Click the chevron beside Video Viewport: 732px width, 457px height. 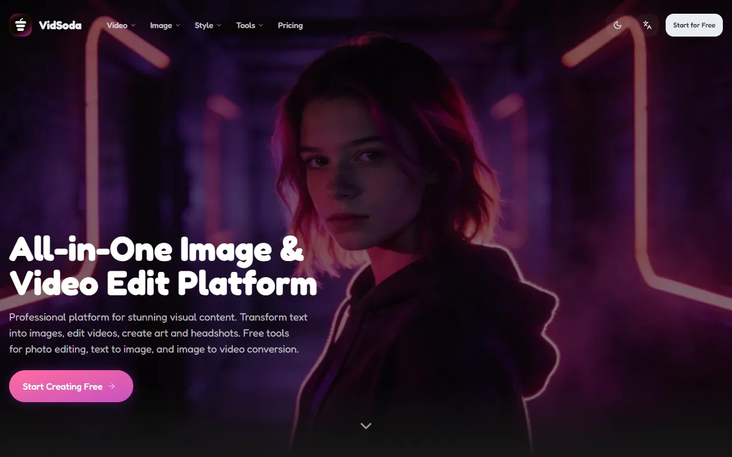point(133,25)
